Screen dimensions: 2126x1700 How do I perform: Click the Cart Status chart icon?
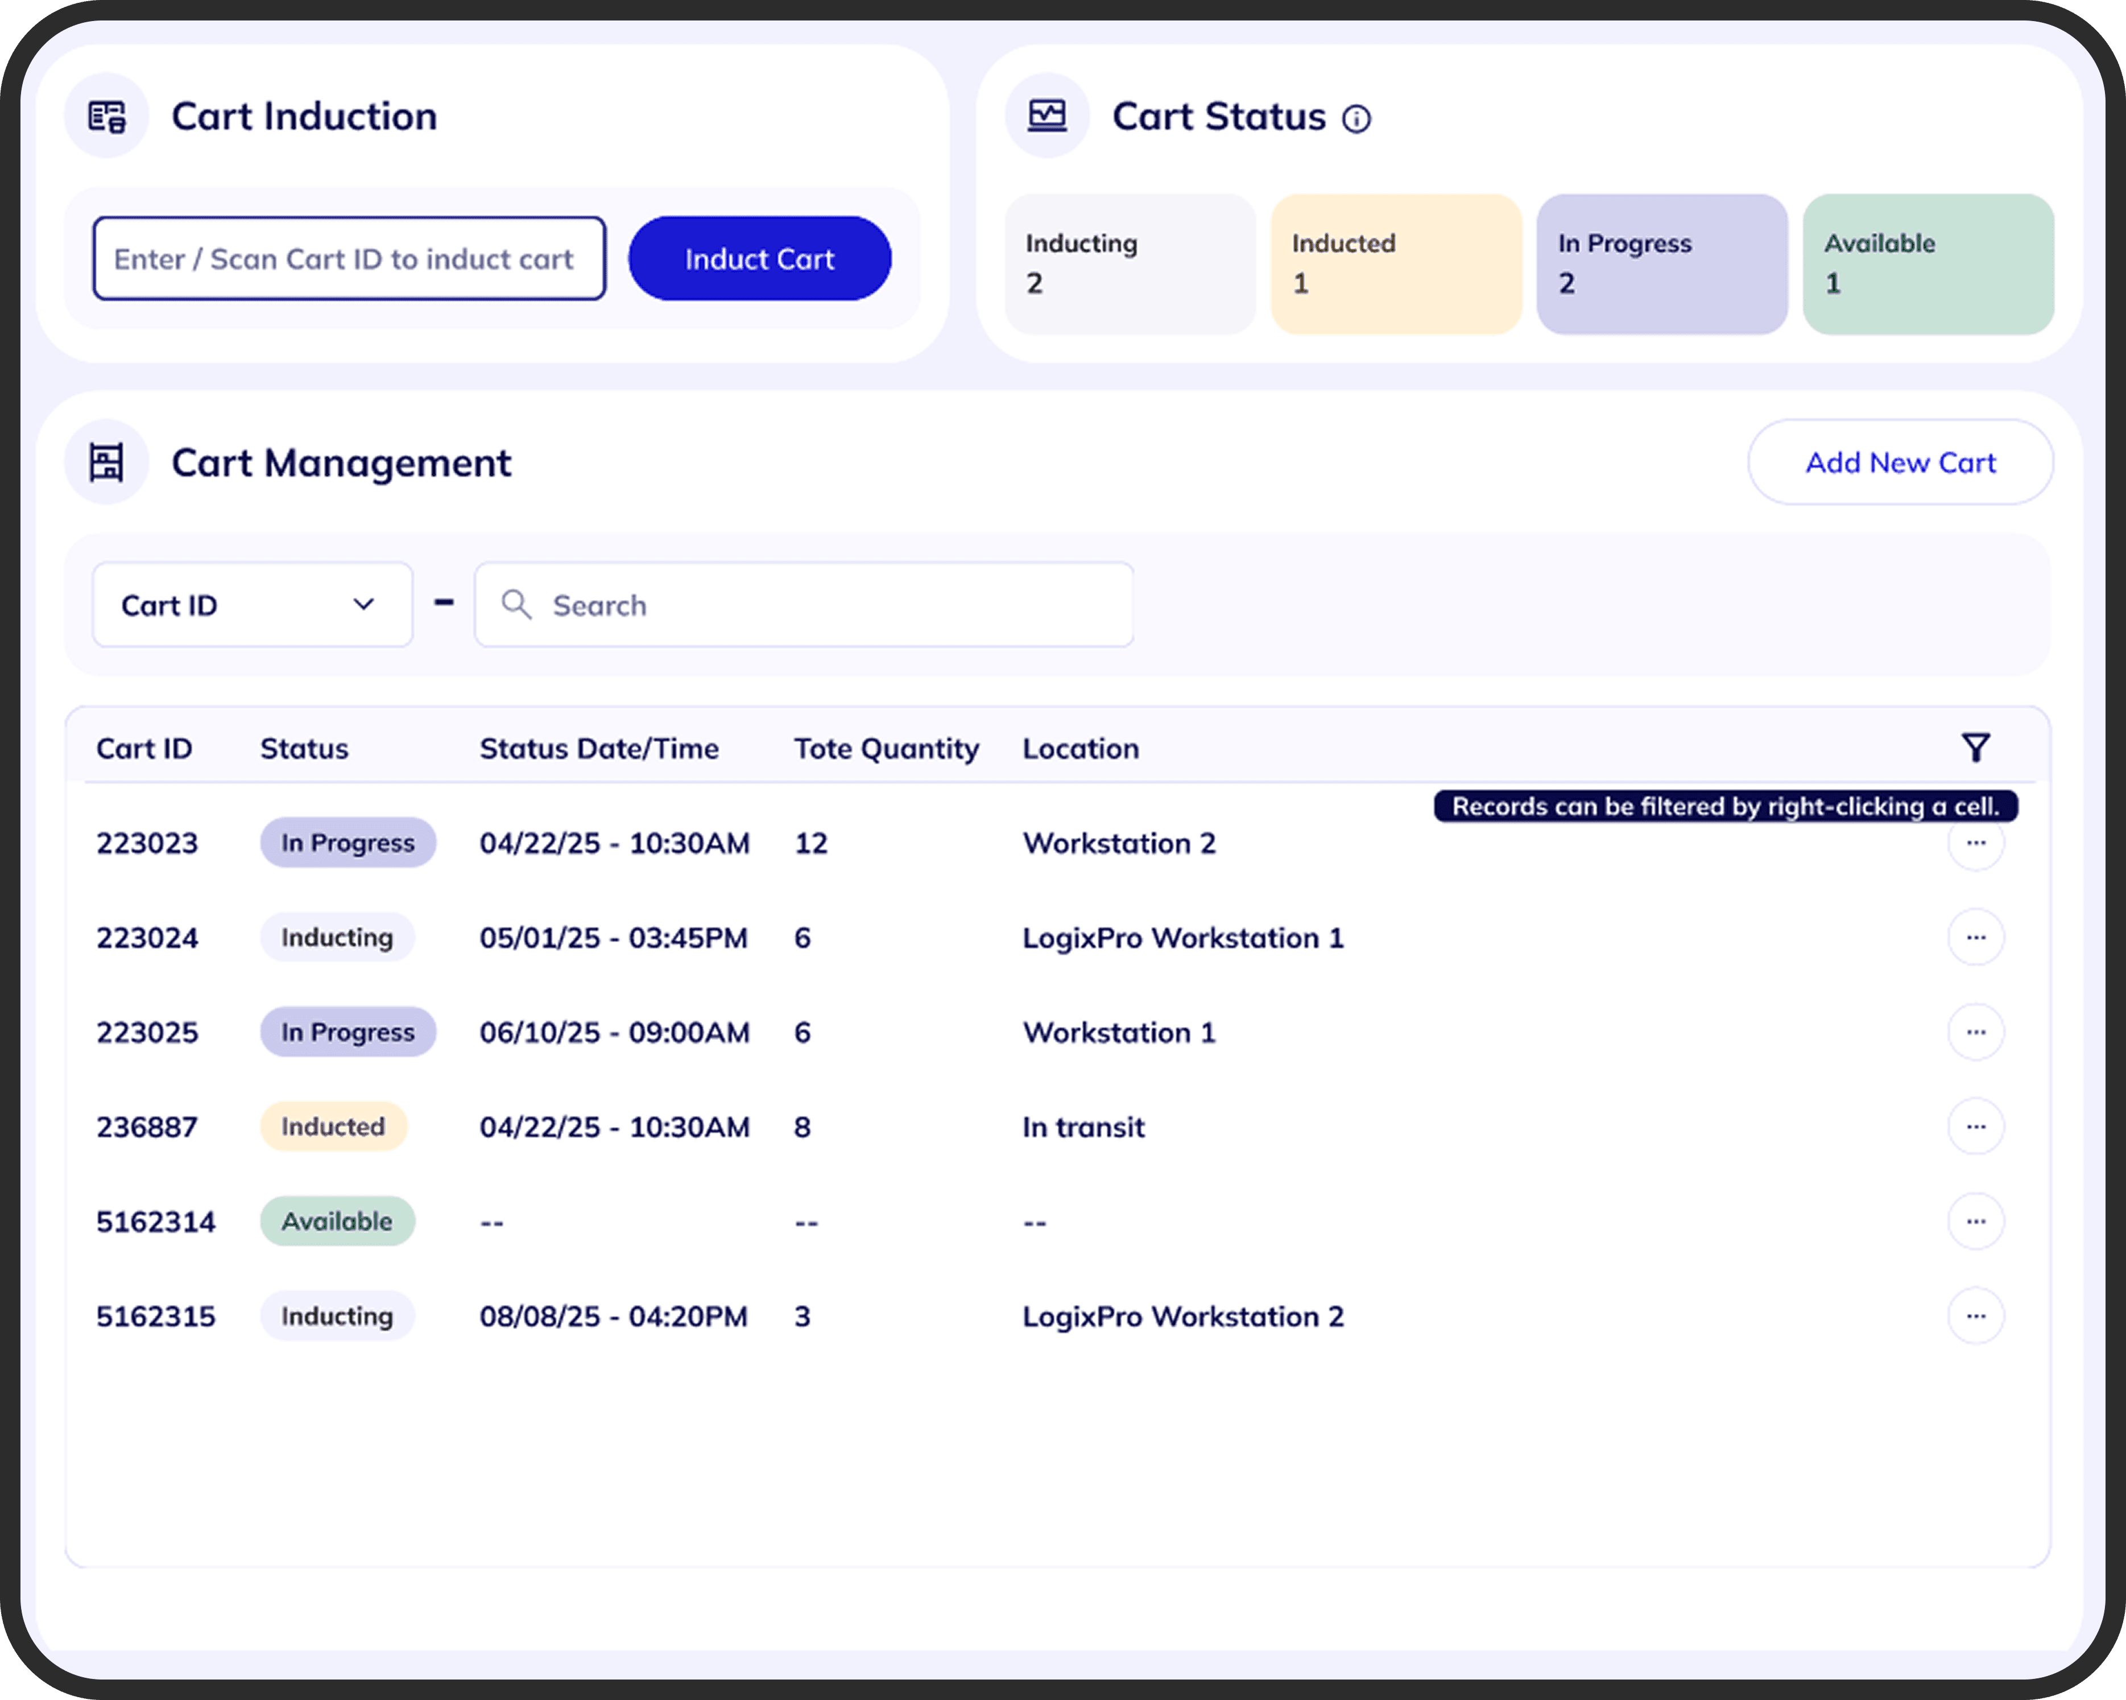tap(1047, 117)
